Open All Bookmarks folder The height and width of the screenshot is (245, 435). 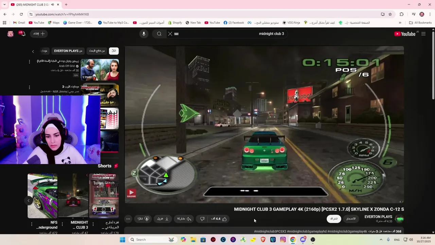point(420,23)
